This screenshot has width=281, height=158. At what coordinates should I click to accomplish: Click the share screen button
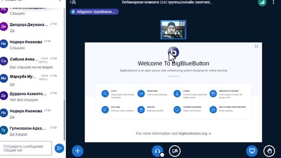coord(252,151)
